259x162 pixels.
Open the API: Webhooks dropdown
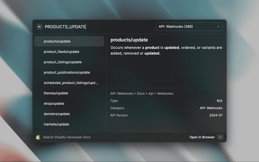pos(189,27)
